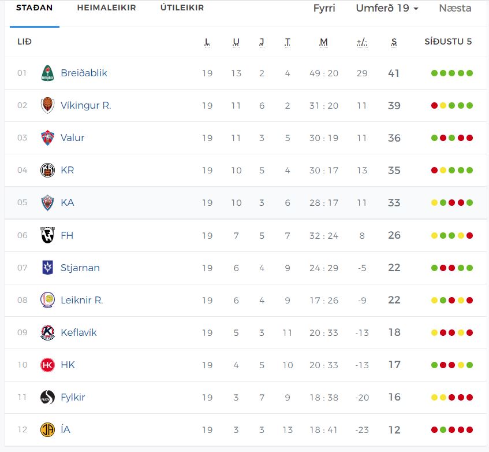Go to previous round with Fyrri
Screen dimensions: 489x452
[324, 8]
